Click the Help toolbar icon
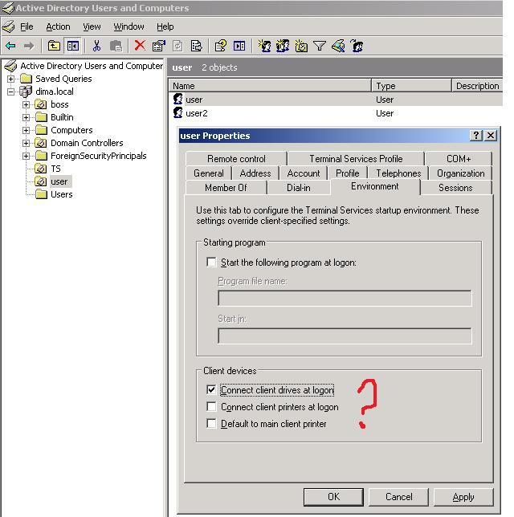The image size is (514, 517). [x=220, y=46]
